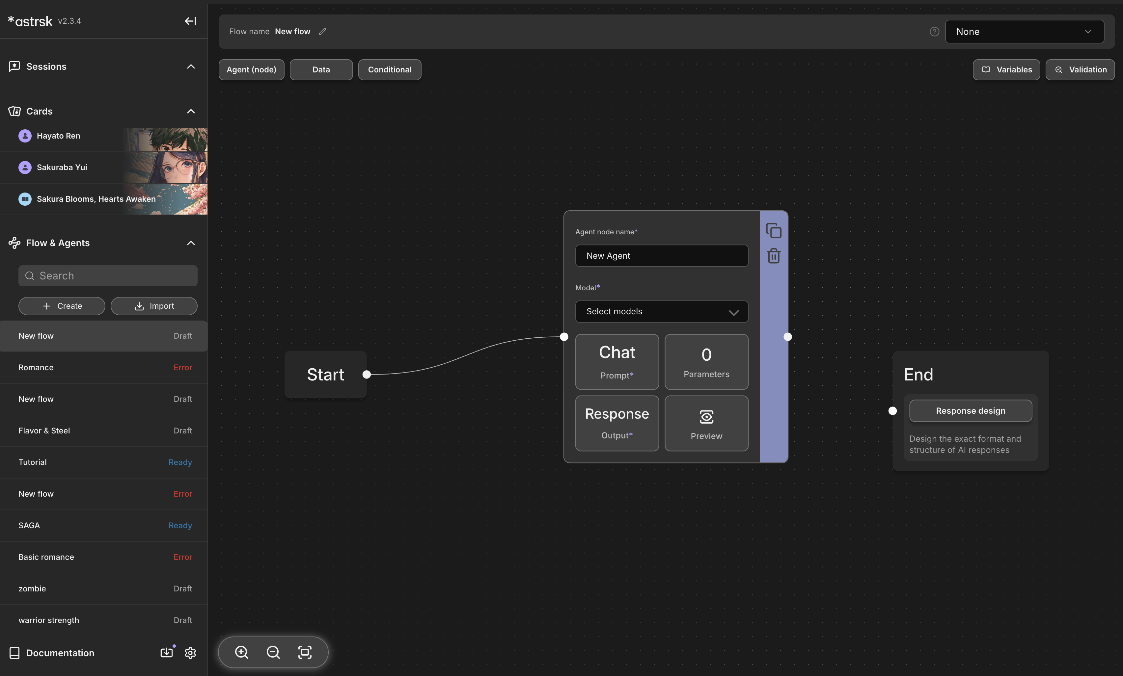Click the zoom out magnifier icon
The height and width of the screenshot is (676, 1123).
273,652
